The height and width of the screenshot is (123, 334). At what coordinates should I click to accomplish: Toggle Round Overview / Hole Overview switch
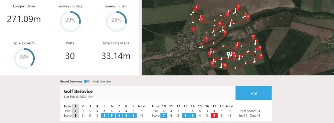click(87, 81)
